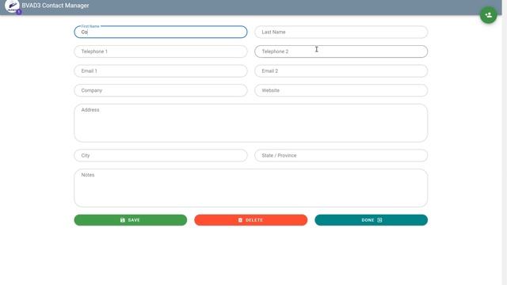
Task: Click into the Company field
Action: click(161, 90)
